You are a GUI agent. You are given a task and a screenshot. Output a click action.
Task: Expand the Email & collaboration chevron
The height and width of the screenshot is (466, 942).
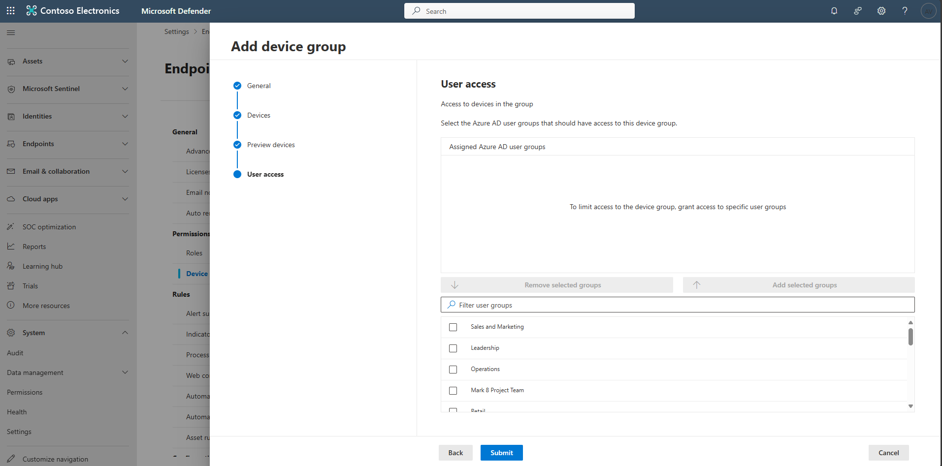[125, 172]
